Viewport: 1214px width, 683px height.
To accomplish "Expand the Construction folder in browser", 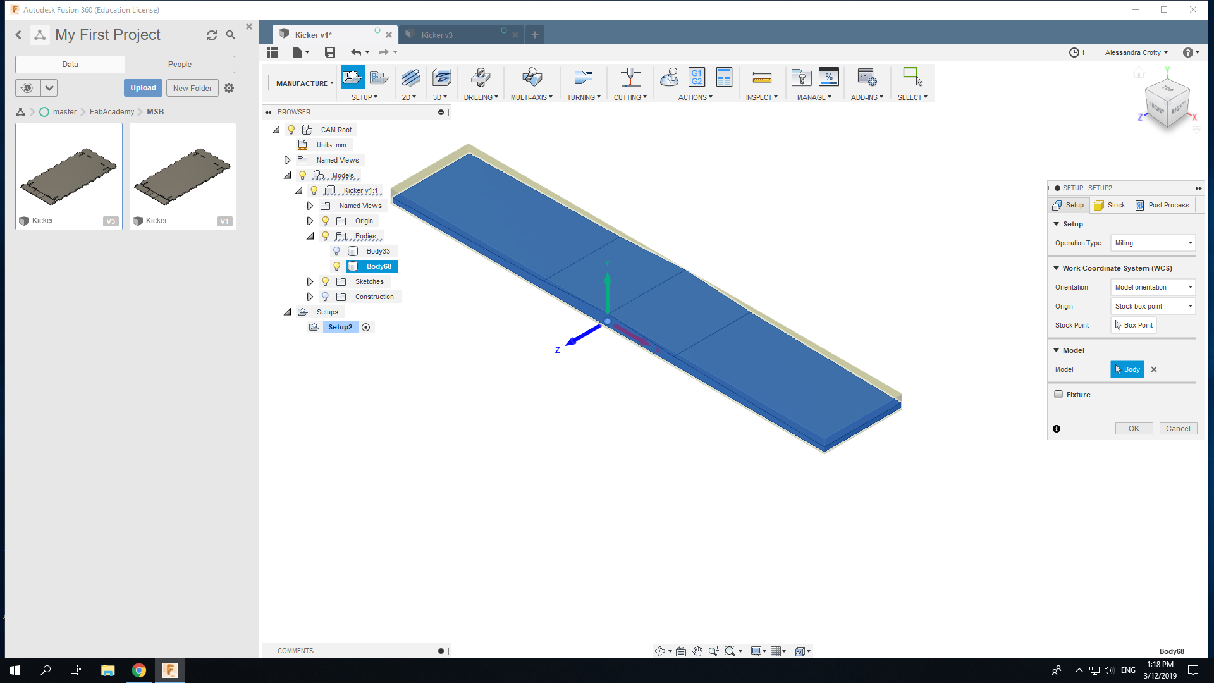I will [x=310, y=297].
